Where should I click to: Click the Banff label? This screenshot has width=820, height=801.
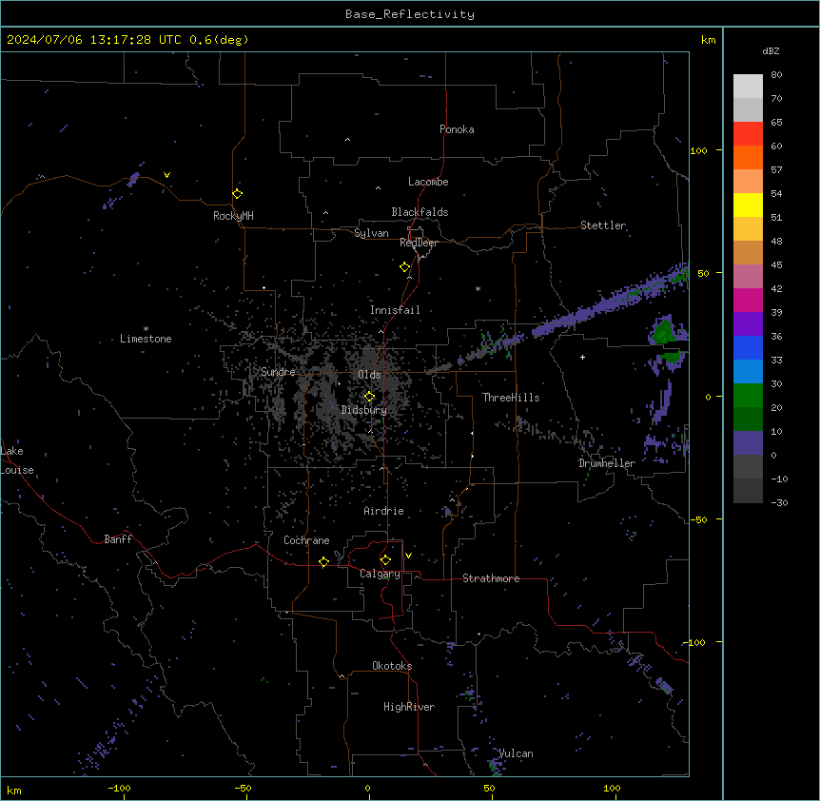tap(118, 539)
